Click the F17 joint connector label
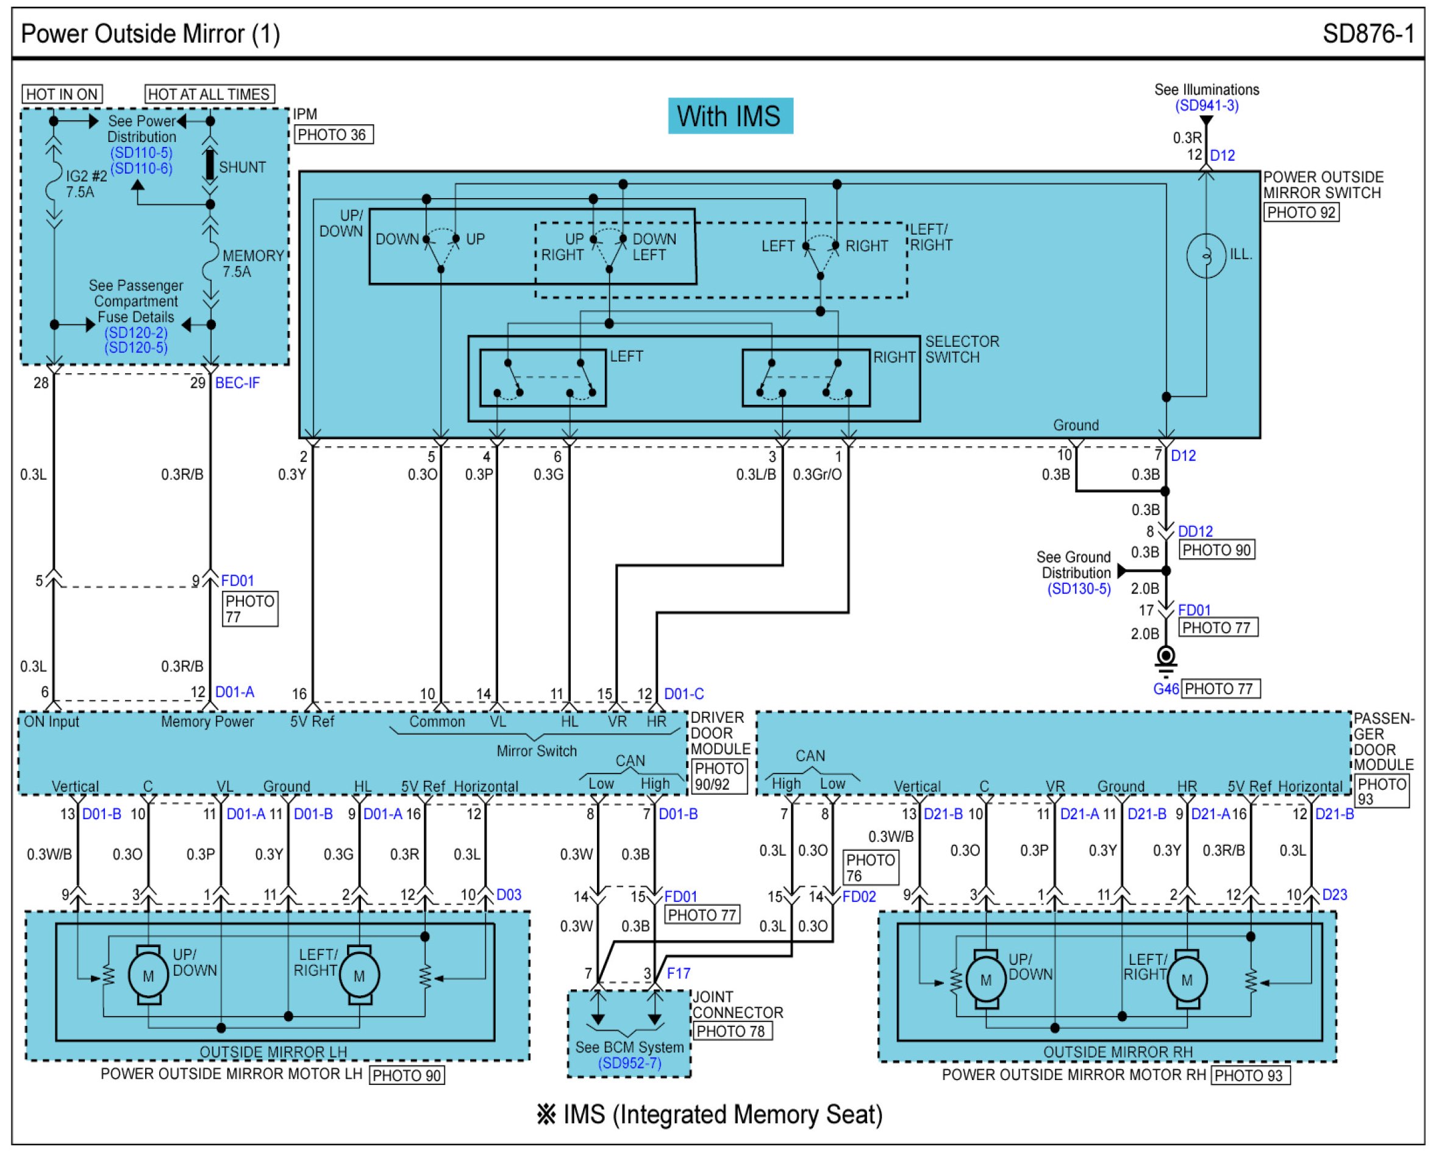Viewport: 1436px width, 1152px height. pyautogui.click(x=678, y=973)
